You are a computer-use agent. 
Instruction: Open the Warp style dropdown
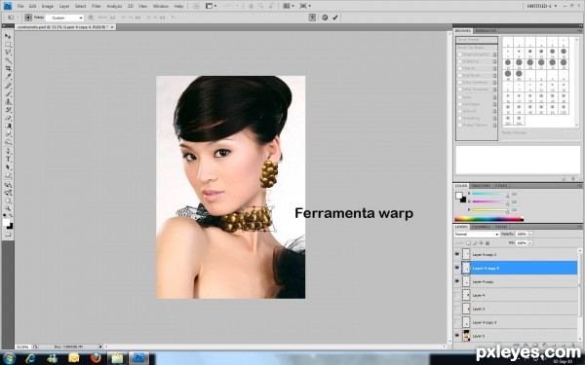coord(64,18)
